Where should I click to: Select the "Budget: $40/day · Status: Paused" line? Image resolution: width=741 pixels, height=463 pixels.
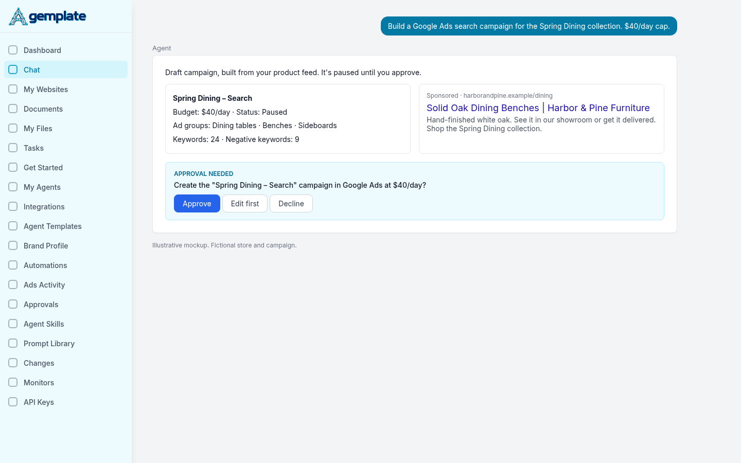click(230, 112)
